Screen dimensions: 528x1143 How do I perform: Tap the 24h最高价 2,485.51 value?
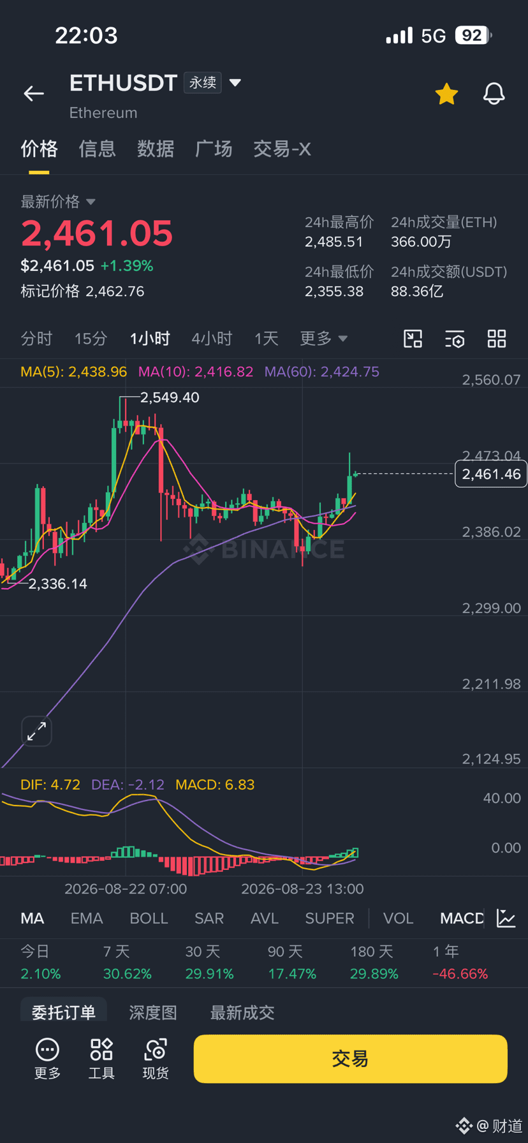coord(334,242)
